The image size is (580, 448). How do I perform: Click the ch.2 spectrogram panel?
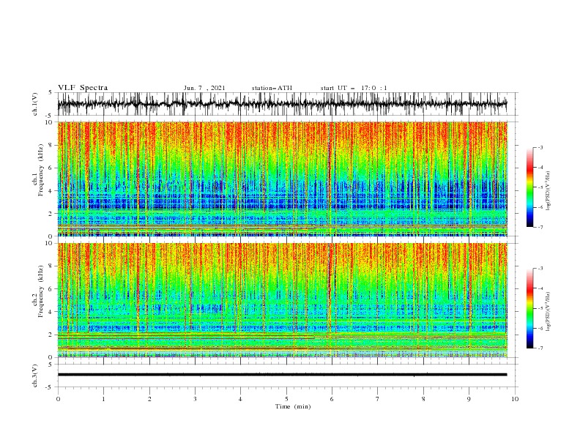pyautogui.click(x=282, y=300)
